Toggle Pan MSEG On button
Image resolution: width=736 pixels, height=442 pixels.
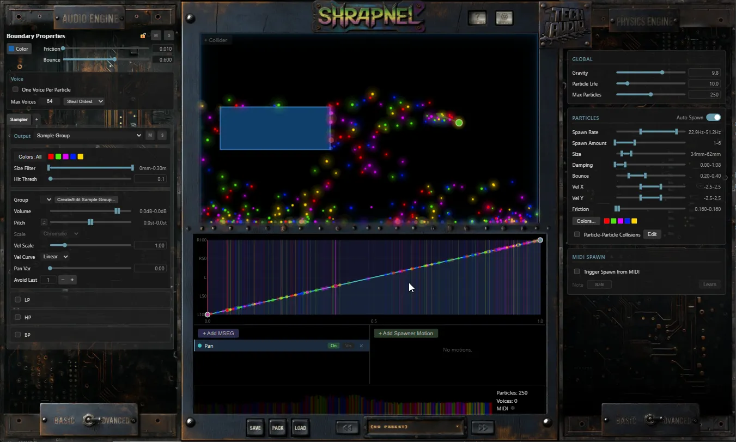pyautogui.click(x=333, y=346)
